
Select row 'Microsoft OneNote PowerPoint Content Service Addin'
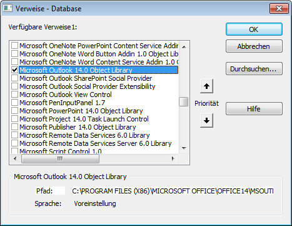tap(99, 46)
